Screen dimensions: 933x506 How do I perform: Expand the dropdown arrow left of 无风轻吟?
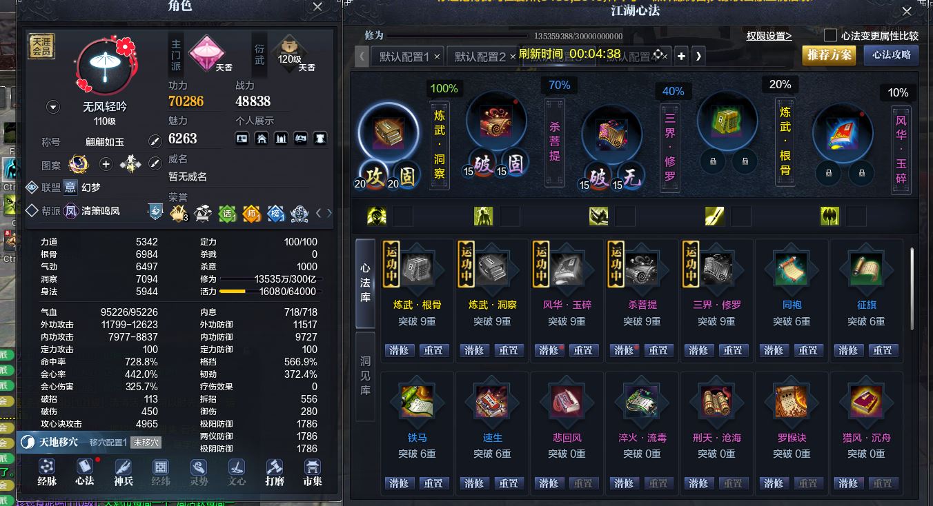(53, 108)
